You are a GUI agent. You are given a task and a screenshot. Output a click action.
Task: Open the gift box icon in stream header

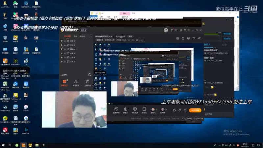click(178, 38)
